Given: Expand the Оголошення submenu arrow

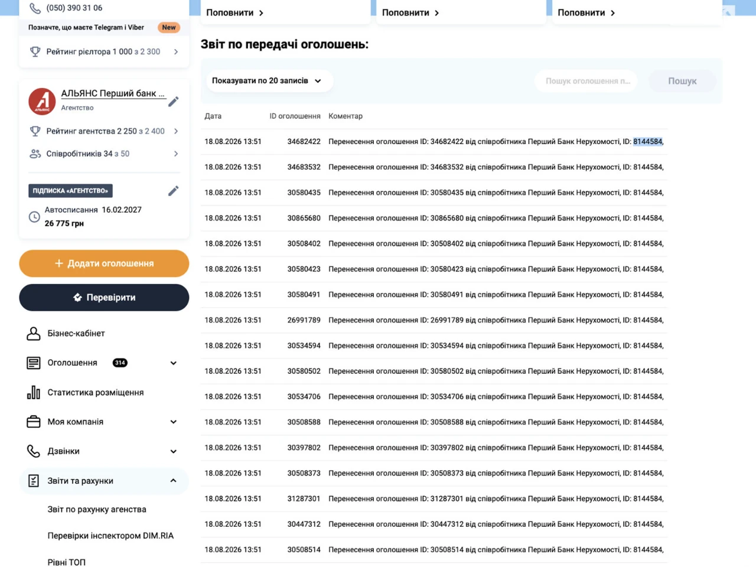Looking at the screenshot, I should pos(174,363).
